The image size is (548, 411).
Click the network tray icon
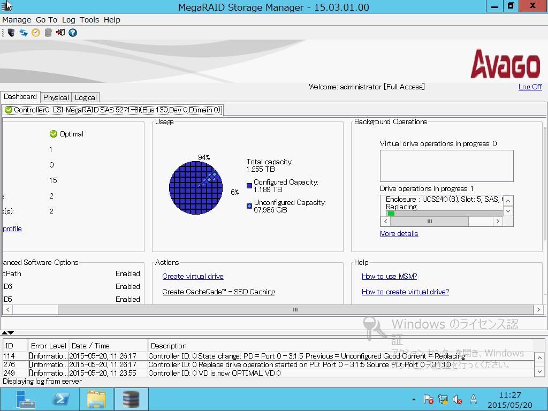(443, 399)
